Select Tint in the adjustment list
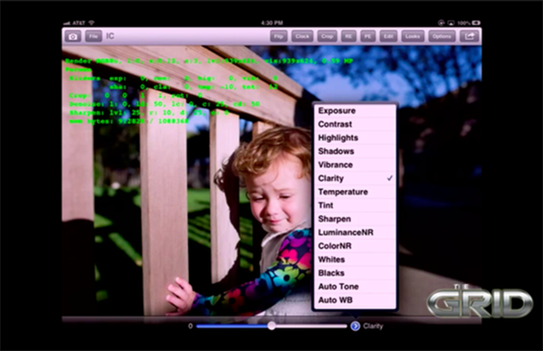This screenshot has width=543, height=351. click(x=355, y=205)
